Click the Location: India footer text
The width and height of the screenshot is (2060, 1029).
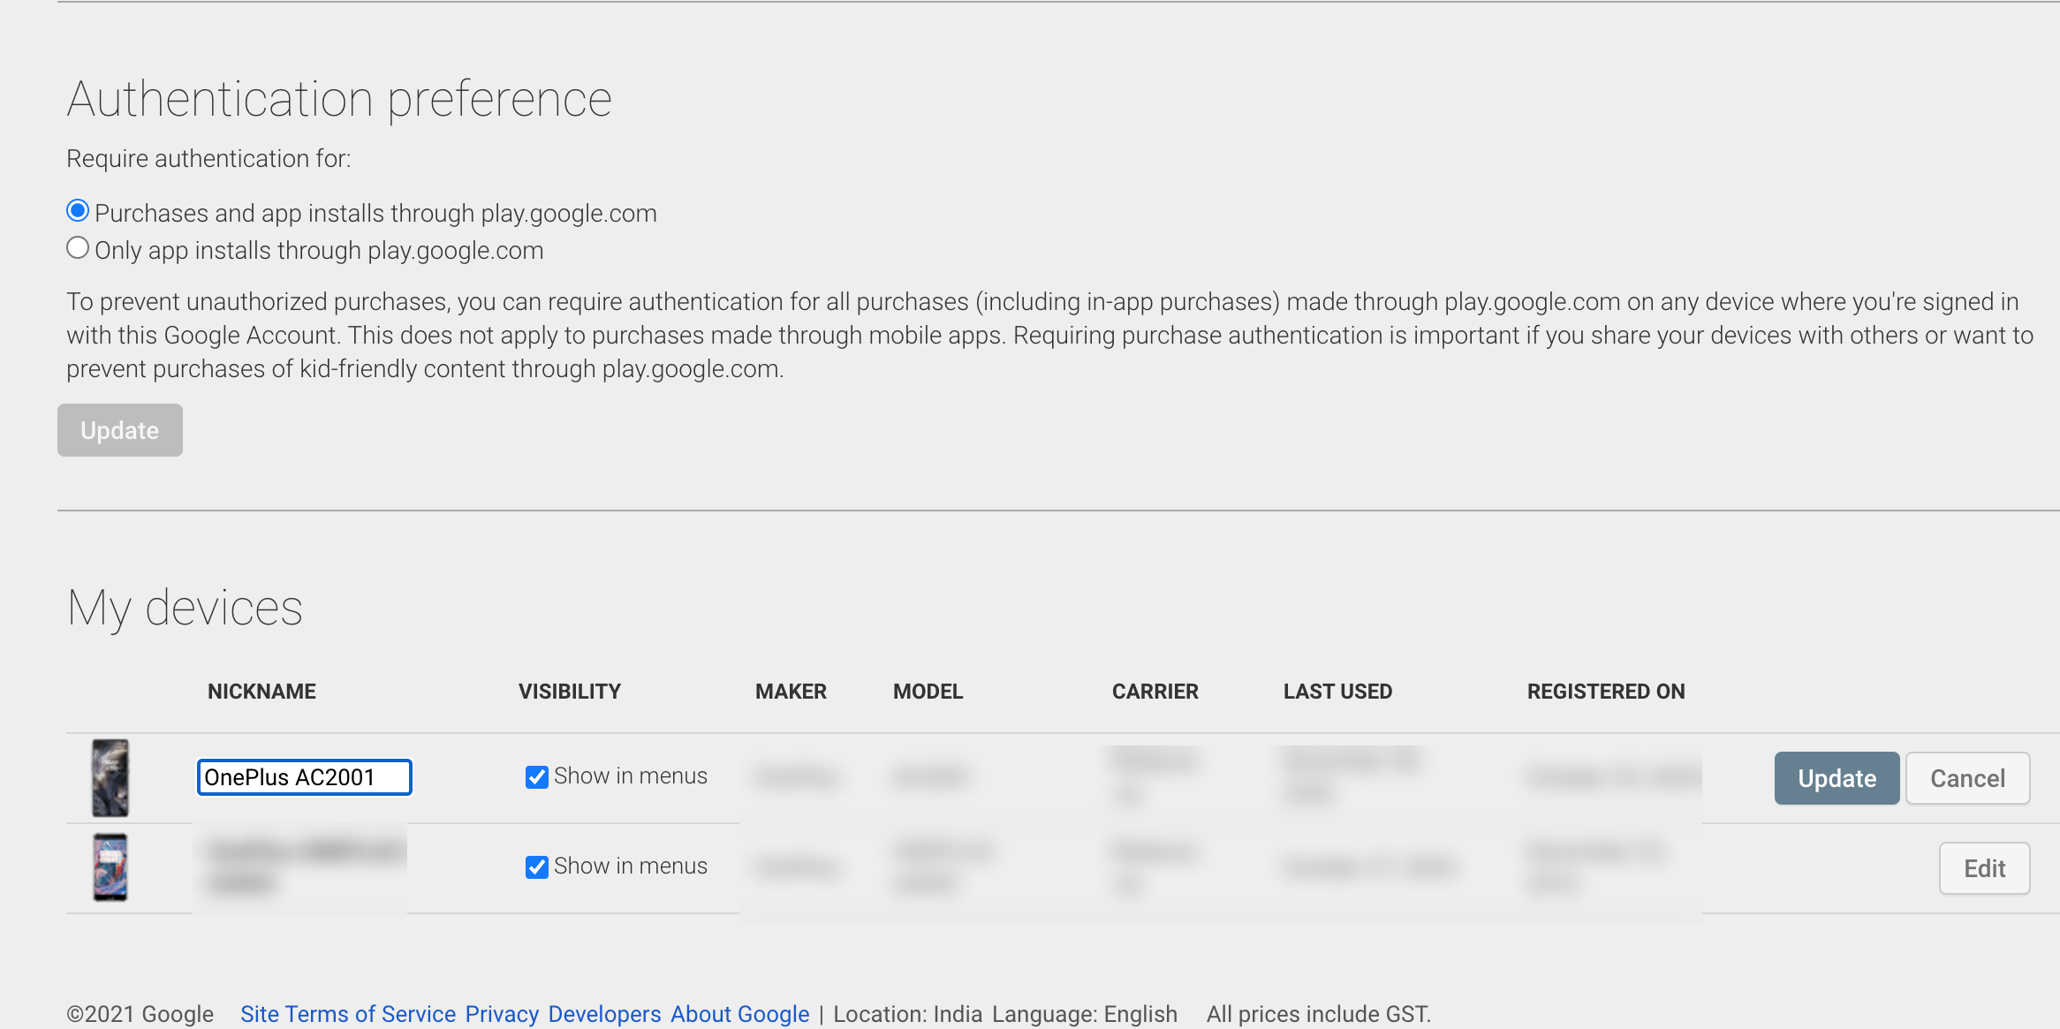tap(907, 1014)
